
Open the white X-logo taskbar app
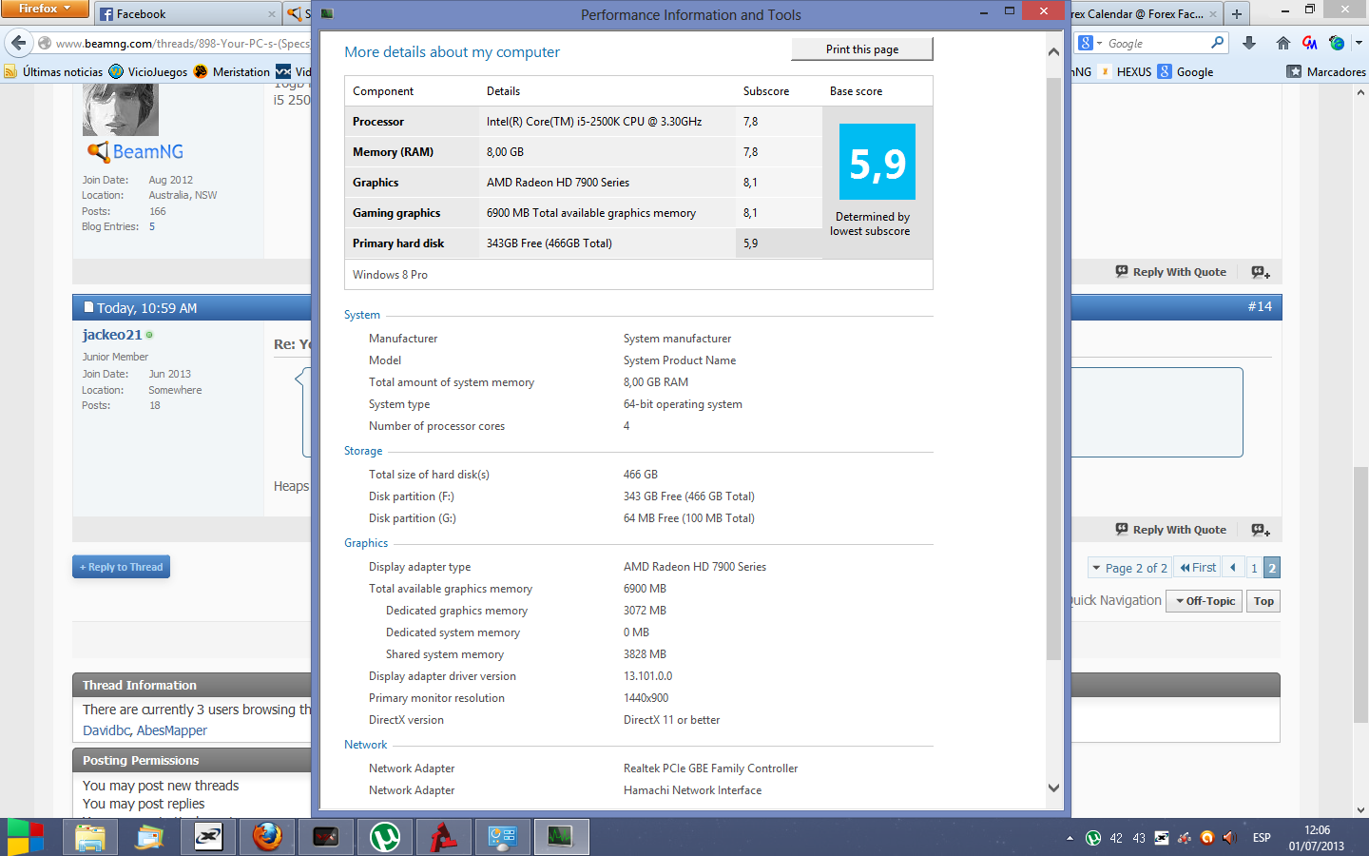(x=208, y=837)
